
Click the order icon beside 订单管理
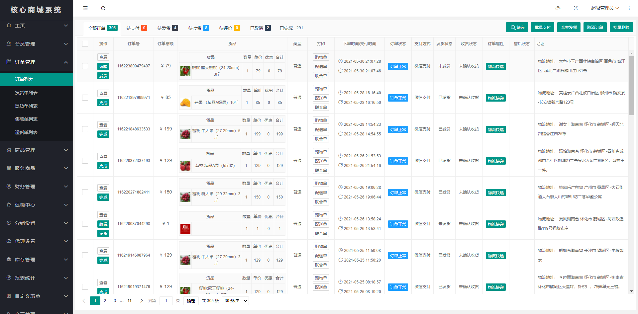click(9, 62)
